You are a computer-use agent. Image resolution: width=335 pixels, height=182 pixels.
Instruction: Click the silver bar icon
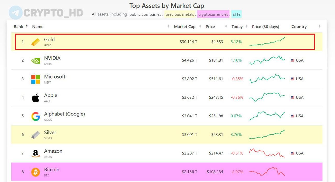point(36,135)
